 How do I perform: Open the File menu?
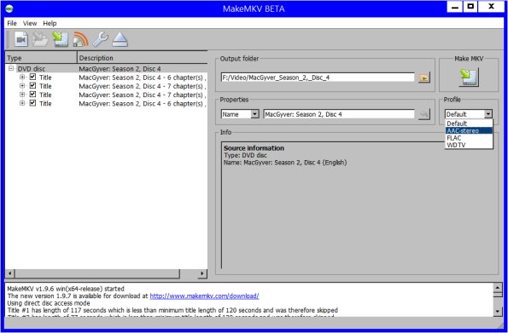pyautogui.click(x=12, y=23)
